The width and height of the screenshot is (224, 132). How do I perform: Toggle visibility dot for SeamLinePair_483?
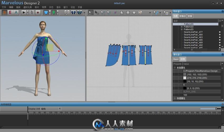[220, 37]
